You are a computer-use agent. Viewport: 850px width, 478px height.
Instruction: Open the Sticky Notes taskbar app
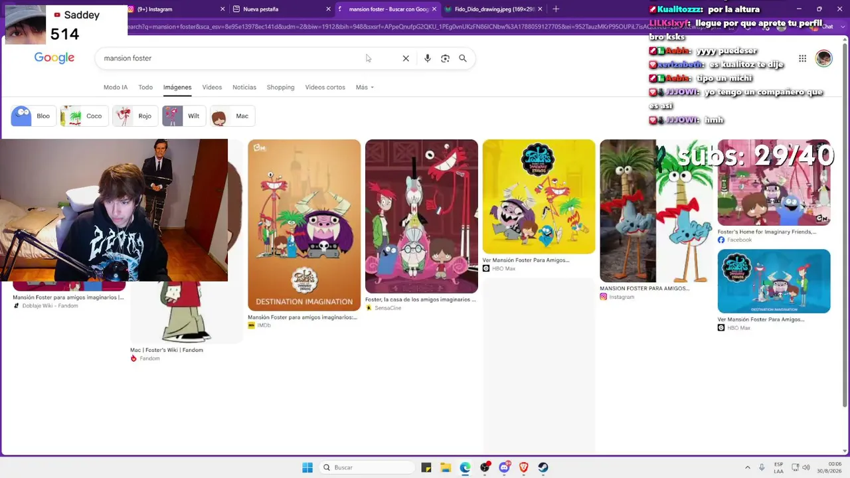(x=426, y=467)
